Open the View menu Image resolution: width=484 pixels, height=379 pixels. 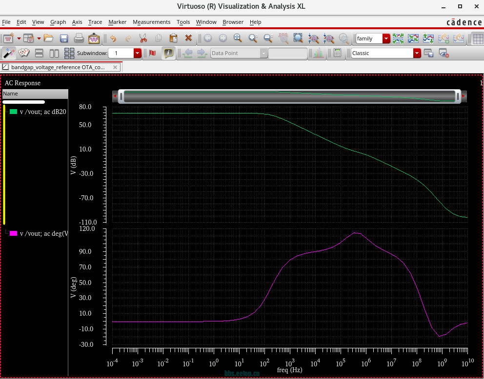pyautogui.click(x=38, y=22)
